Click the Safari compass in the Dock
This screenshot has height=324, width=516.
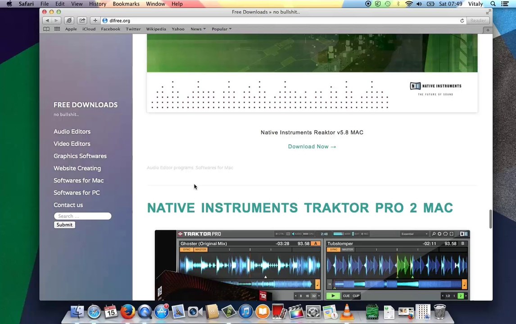click(94, 311)
